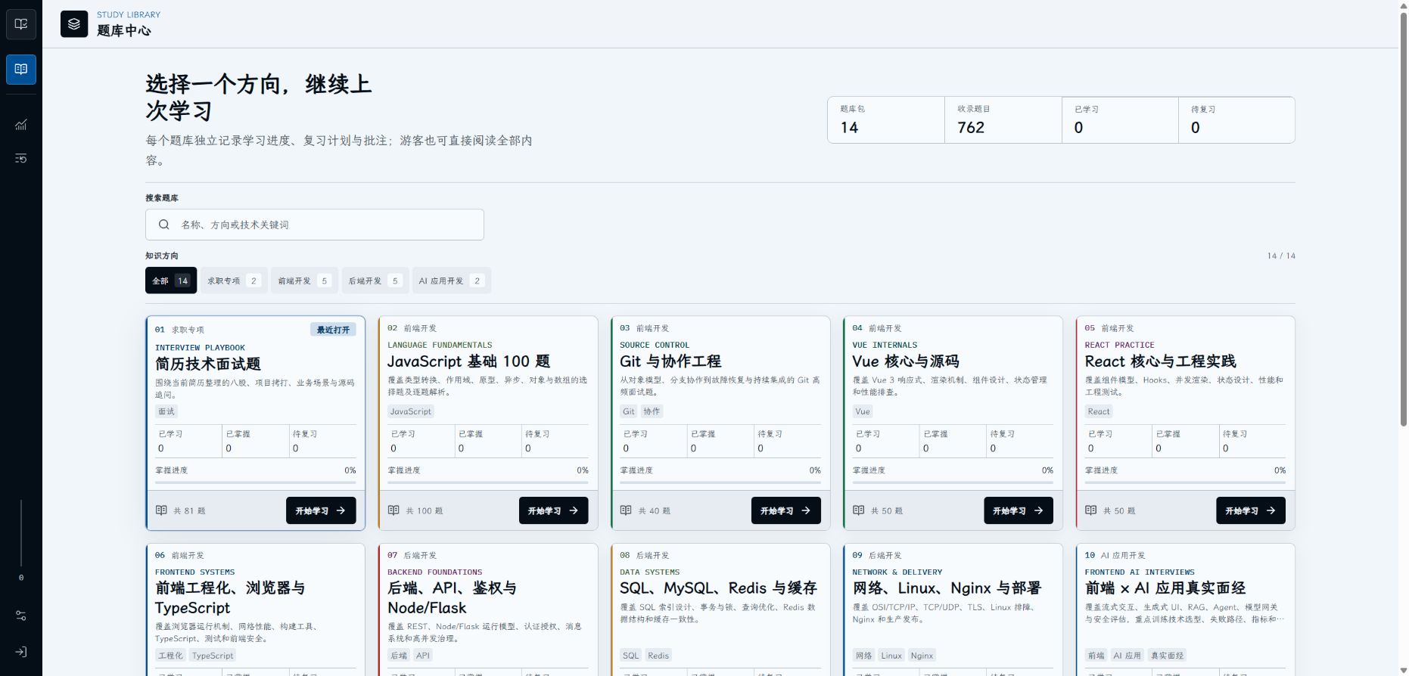Click the 题库包 14 stat box
The image size is (1409, 676).
886,119
